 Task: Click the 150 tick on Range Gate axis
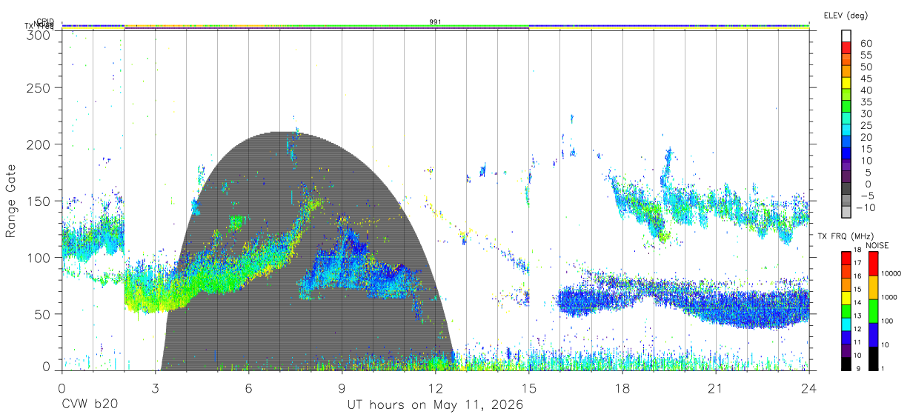pyautogui.click(x=39, y=201)
